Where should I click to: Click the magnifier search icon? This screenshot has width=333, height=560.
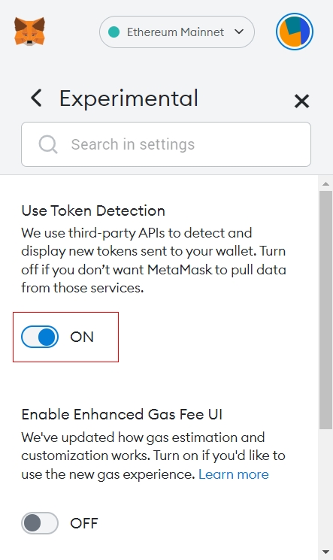click(48, 144)
